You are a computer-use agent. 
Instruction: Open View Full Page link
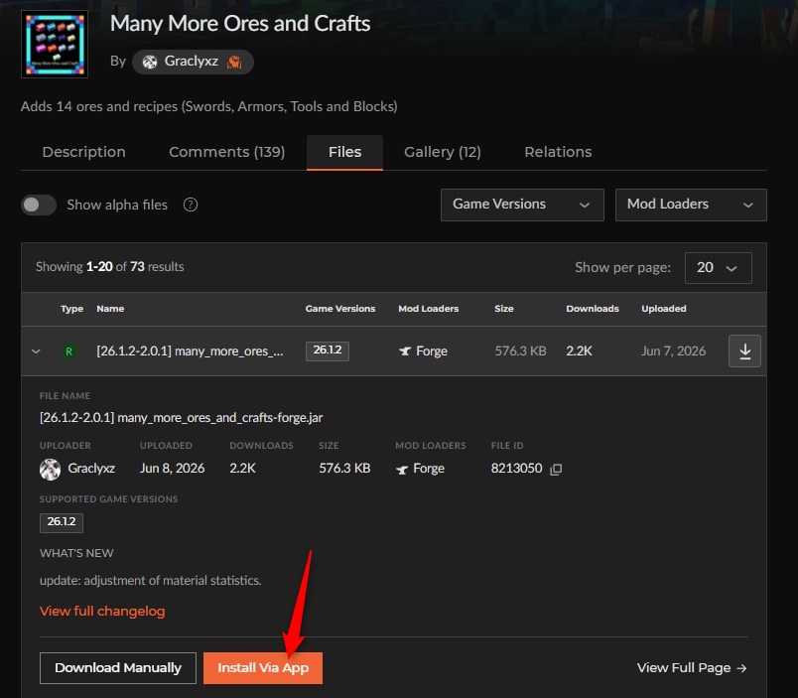point(692,668)
